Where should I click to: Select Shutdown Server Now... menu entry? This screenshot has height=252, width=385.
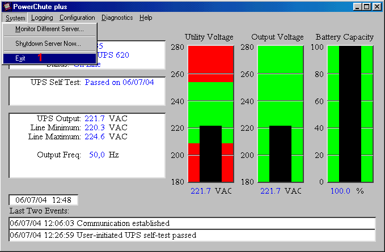49,44
